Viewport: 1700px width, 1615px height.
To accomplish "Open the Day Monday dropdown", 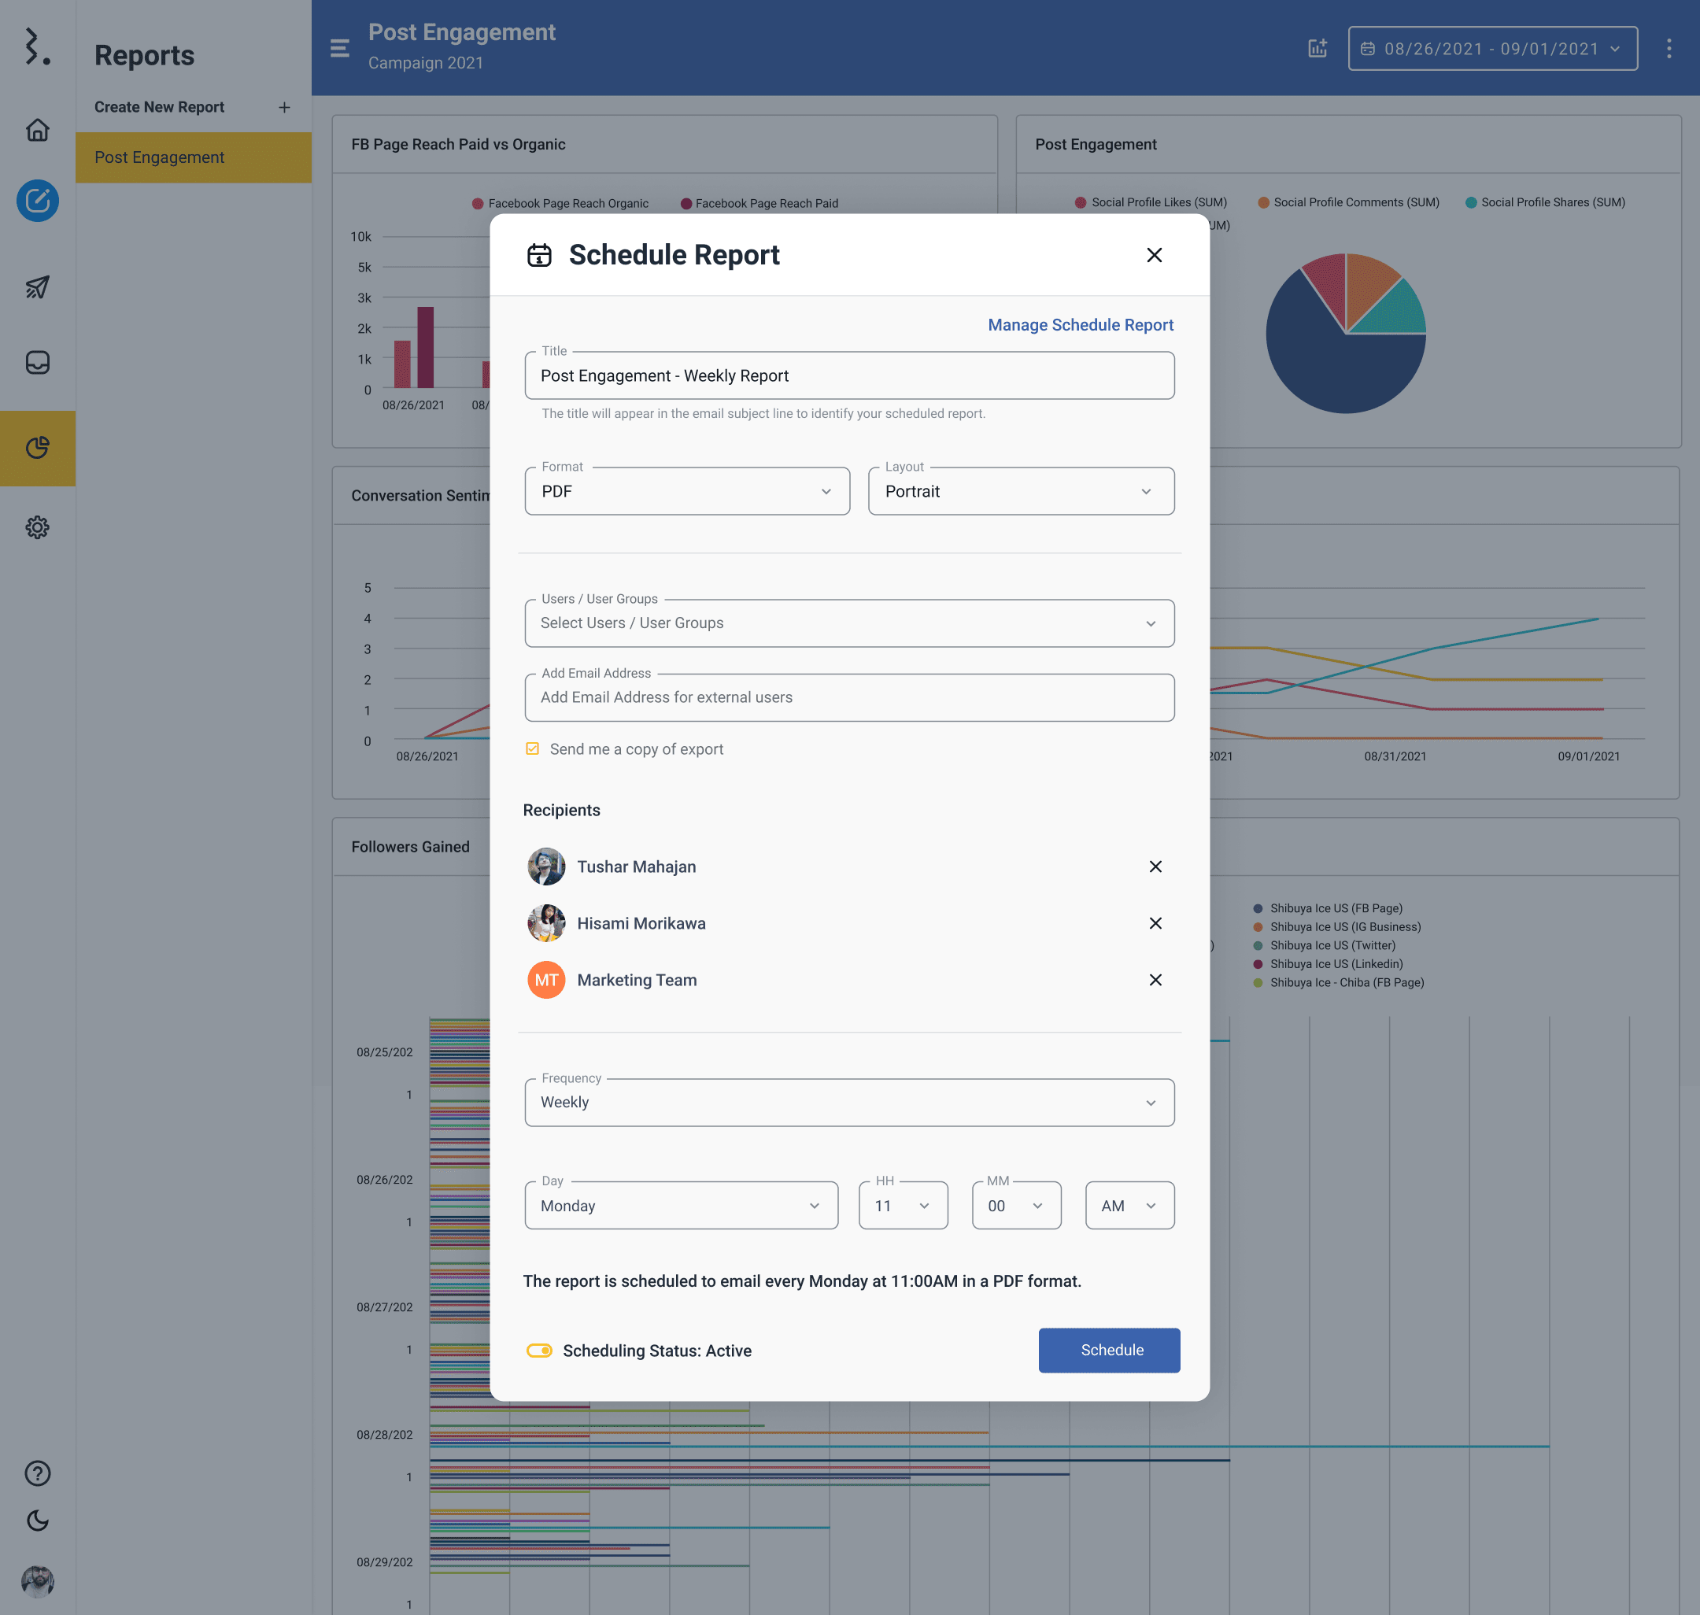I will click(x=680, y=1205).
